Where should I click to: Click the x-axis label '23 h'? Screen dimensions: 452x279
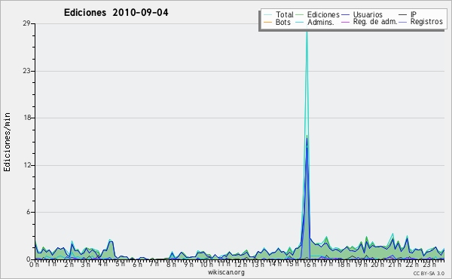click(x=429, y=264)
